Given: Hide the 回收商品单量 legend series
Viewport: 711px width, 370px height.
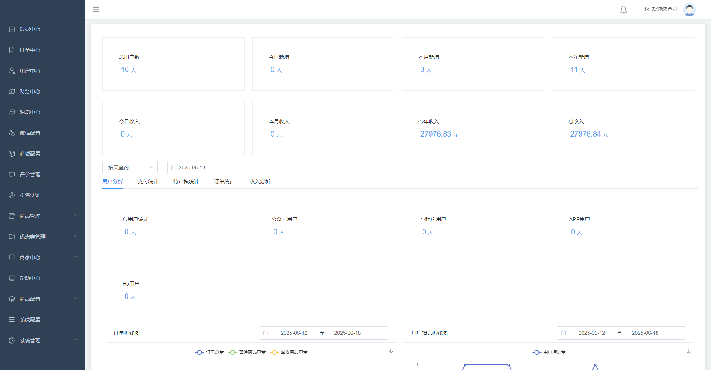Looking at the screenshot, I should pyautogui.click(x=289, y=352).
